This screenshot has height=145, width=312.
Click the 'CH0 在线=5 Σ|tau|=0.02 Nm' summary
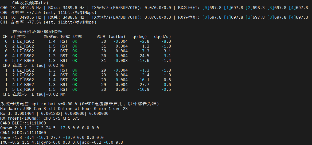tap(34, 65)
